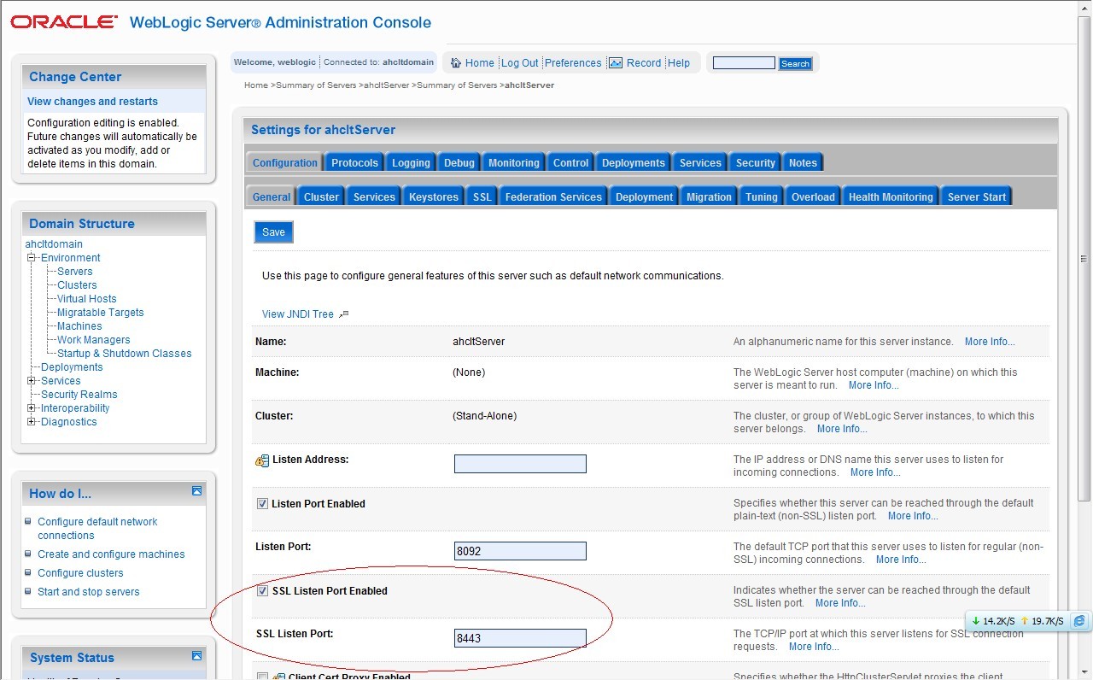Click More Info for the Name field
The height and width of the screenshot is (680, 1093).
[x=990, y=342]
